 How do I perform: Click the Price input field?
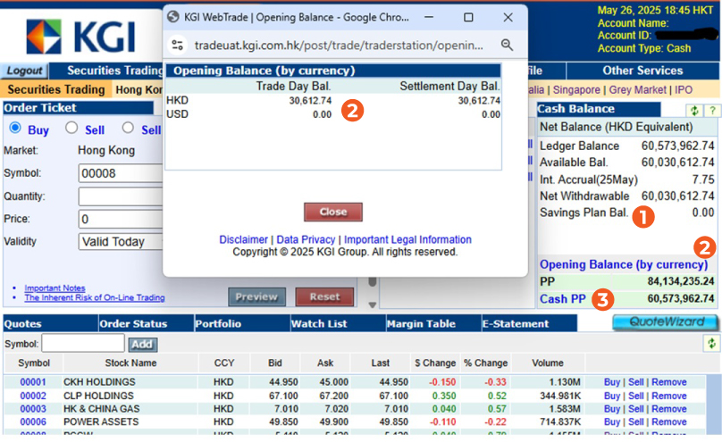click(x=121, y=219)
